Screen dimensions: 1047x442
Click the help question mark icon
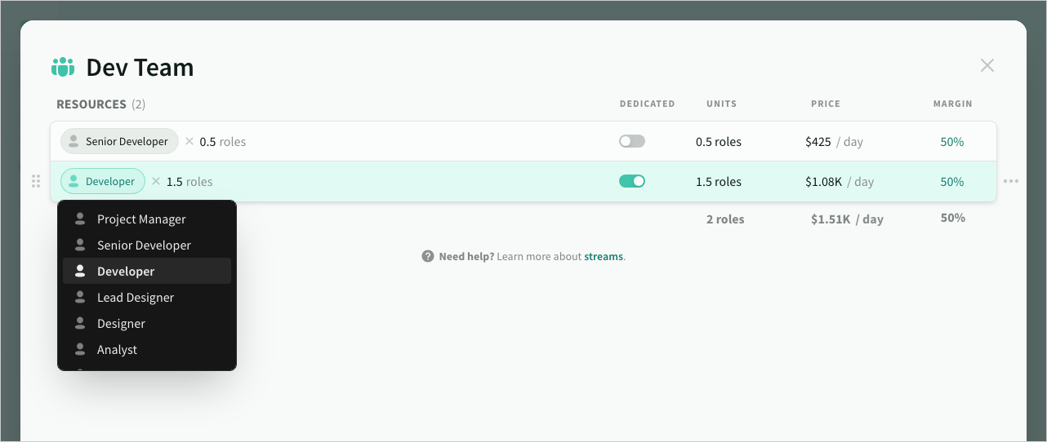tap(428, 256)
